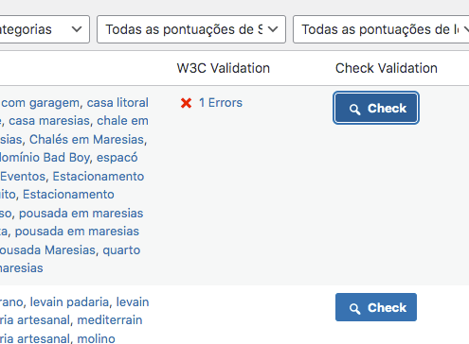This screenshot has width=469, height=344.
Task: Open the 'mediterrain' tag link
Action: tap(110, 320)
